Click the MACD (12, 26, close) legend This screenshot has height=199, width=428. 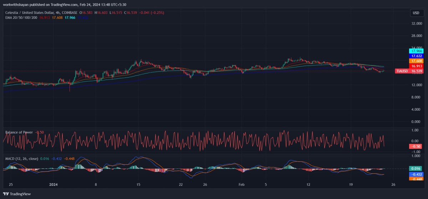click(x=21, y=158)
